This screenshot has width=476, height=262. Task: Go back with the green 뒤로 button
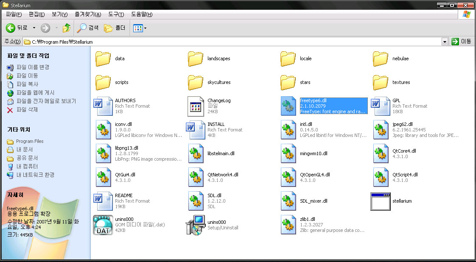(x=17, y=28)
